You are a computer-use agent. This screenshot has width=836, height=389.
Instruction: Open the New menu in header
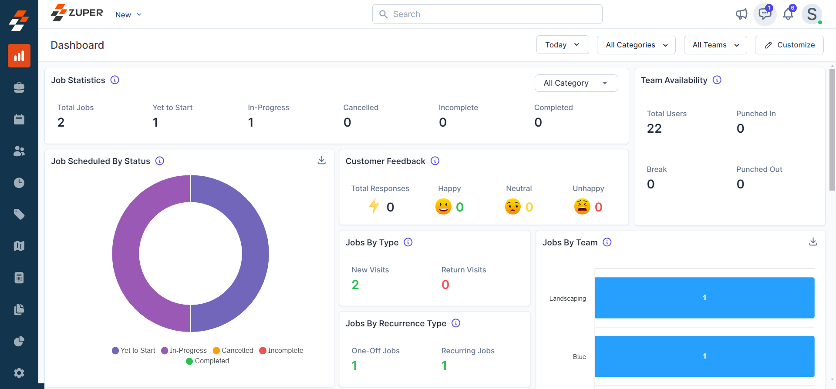128,15
